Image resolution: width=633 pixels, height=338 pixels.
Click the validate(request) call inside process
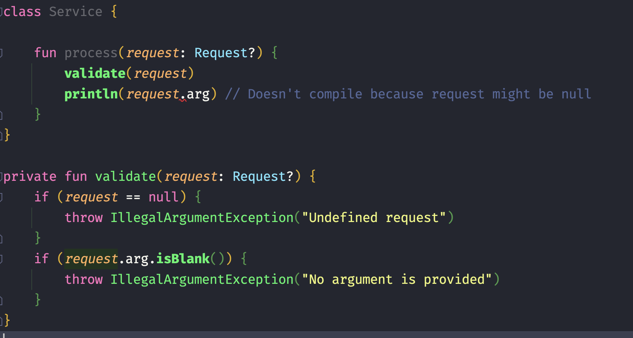[129, 73]
